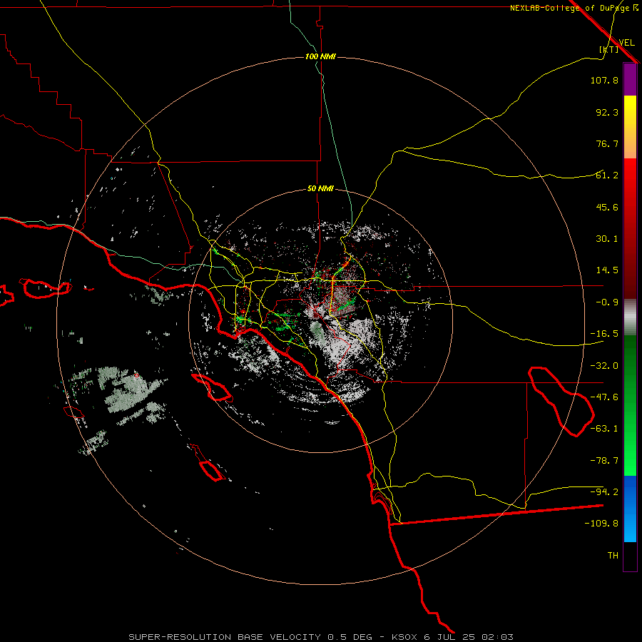Click the 92.3 value on velocity scale

[x=607, y=112]
